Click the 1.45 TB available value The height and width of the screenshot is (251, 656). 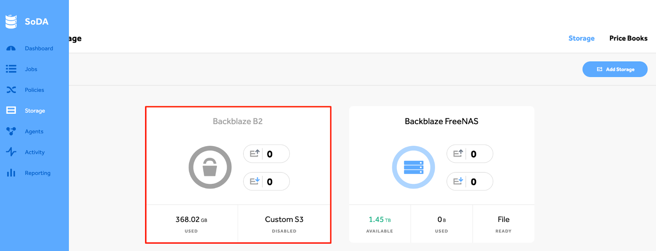tap(380, 219)
